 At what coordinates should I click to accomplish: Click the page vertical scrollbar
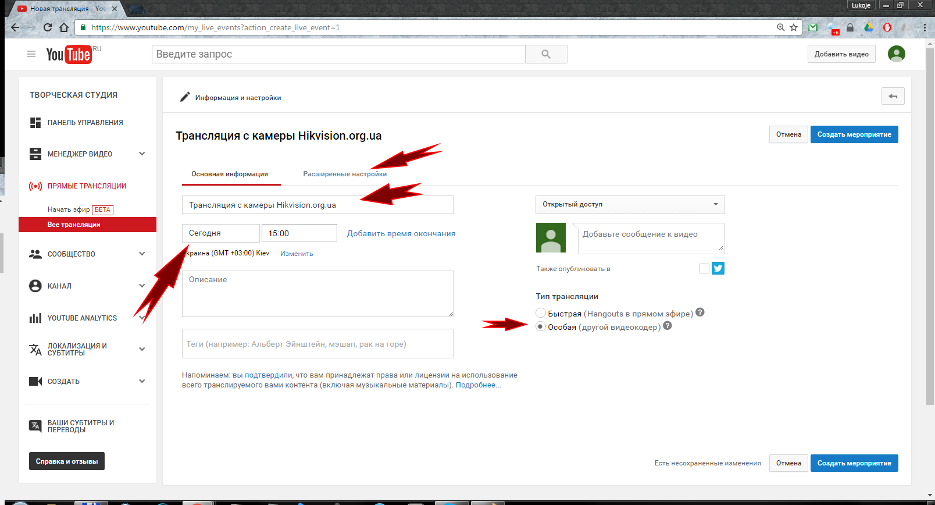pyautogui.click(x=930, y=233)
